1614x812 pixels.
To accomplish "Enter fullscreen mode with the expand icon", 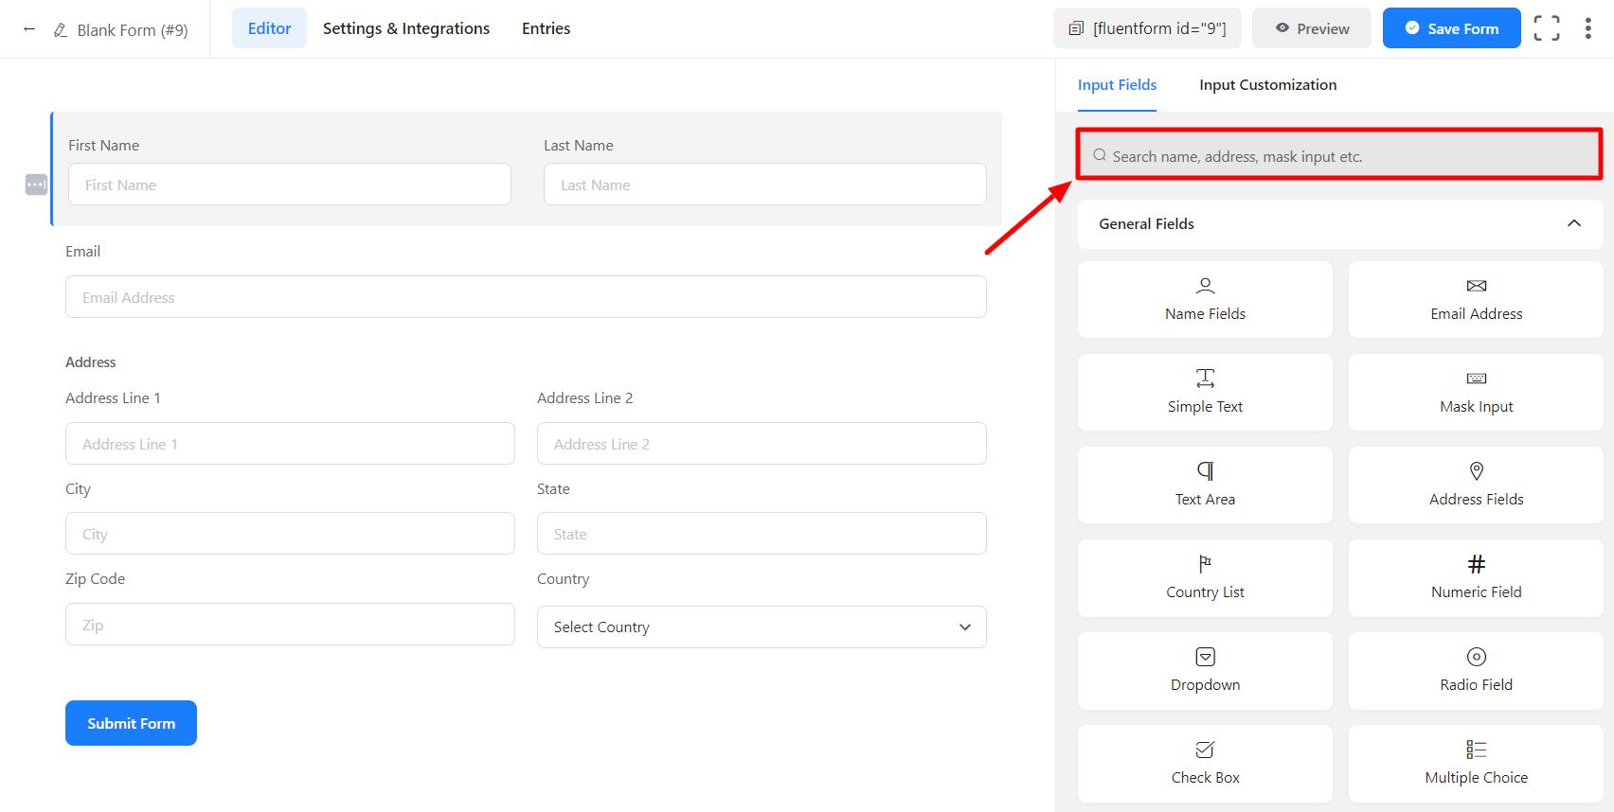I will pyautogui.click(x=1546, y=28).
